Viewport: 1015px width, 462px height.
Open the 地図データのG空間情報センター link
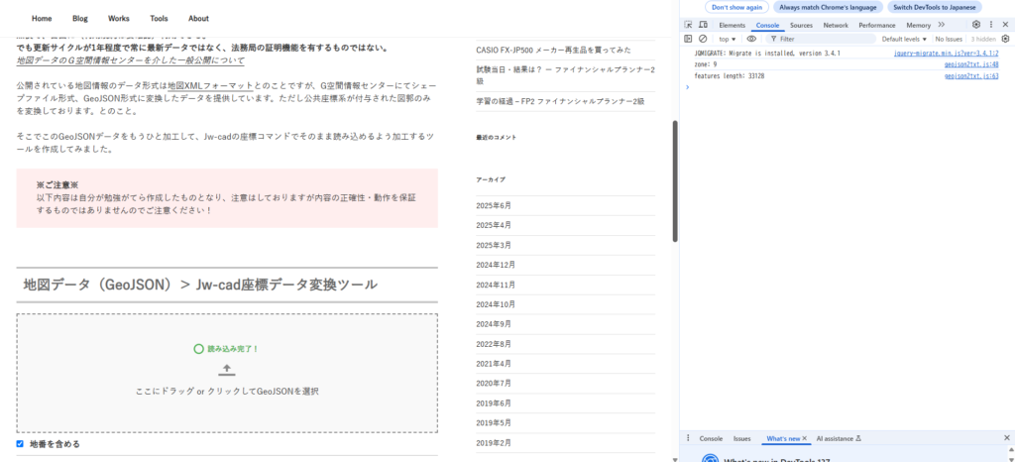(130, 60)
